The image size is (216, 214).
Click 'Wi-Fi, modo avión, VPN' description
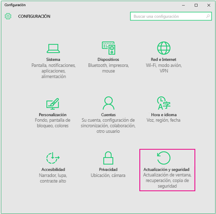pyautogui.click(x=164, y=68)
